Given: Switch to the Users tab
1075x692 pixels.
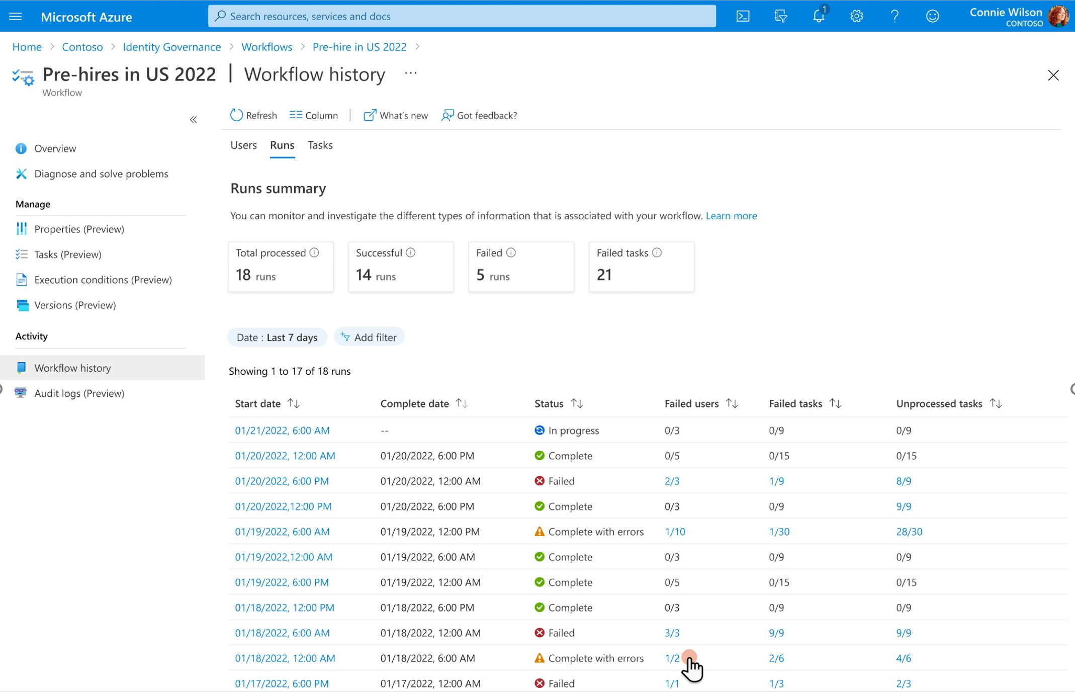Looking at the screenshot, I should click(243, 145).
